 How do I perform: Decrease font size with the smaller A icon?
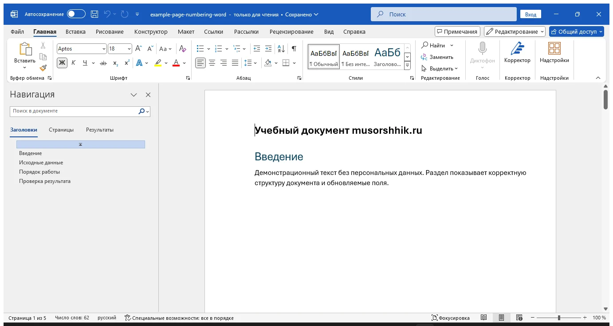150,49
